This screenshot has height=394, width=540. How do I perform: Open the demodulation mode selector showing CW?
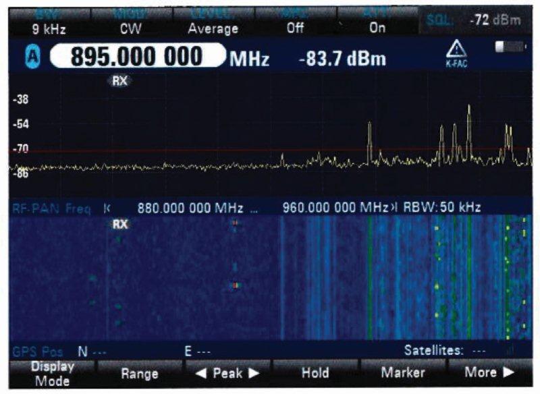[130, 22]
